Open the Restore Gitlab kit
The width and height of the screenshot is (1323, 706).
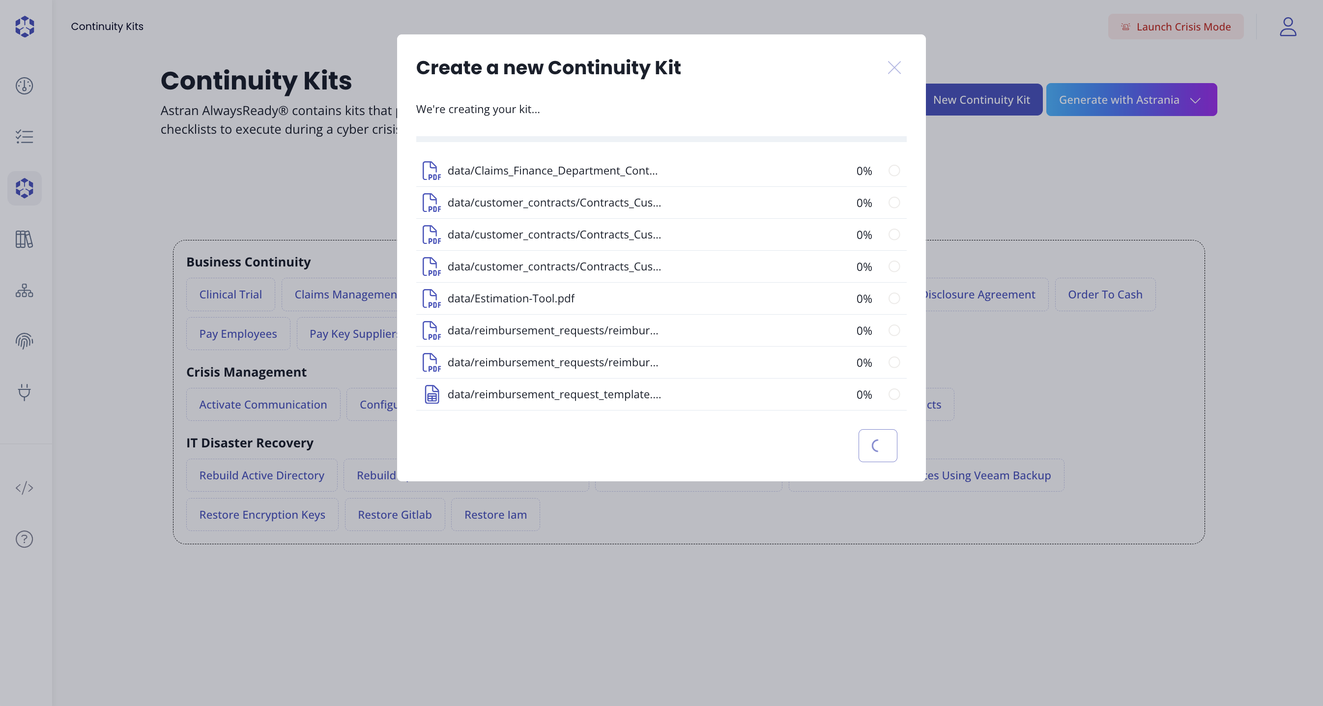tap(395, 514)
